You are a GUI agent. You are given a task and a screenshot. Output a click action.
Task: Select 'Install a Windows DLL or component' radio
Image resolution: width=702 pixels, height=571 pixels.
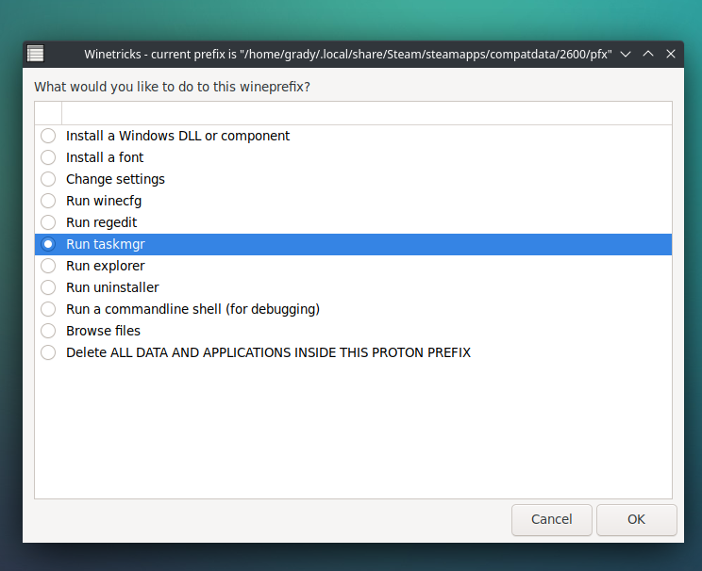pos(48,136)
